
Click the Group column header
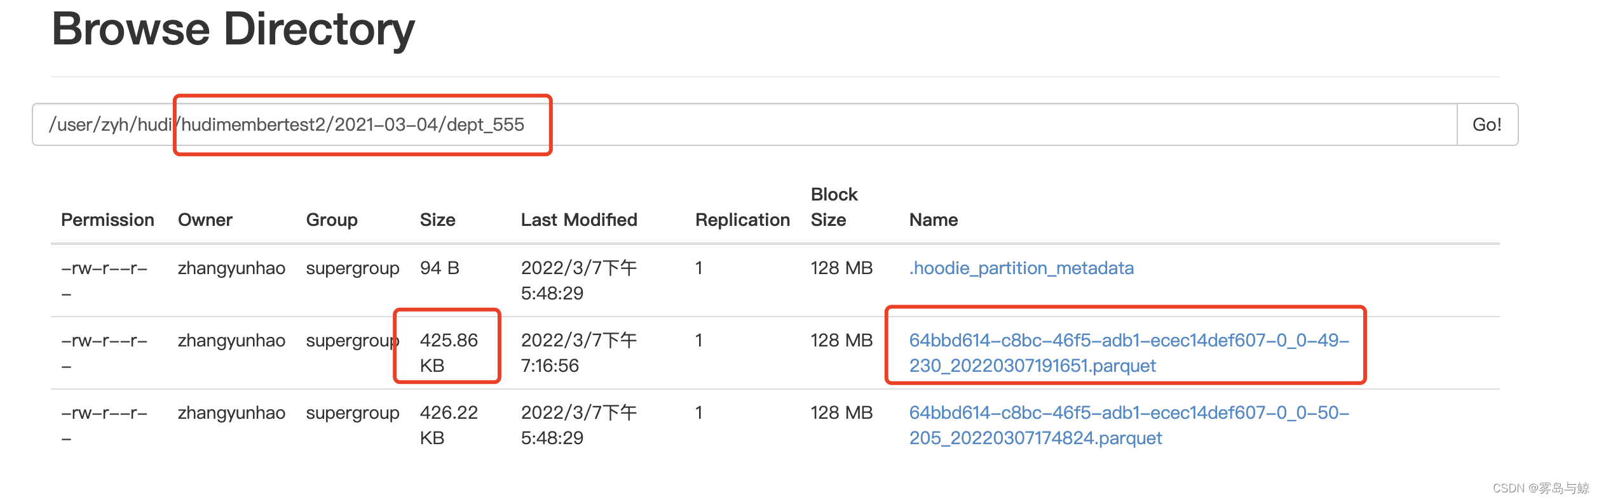(331, 220)
